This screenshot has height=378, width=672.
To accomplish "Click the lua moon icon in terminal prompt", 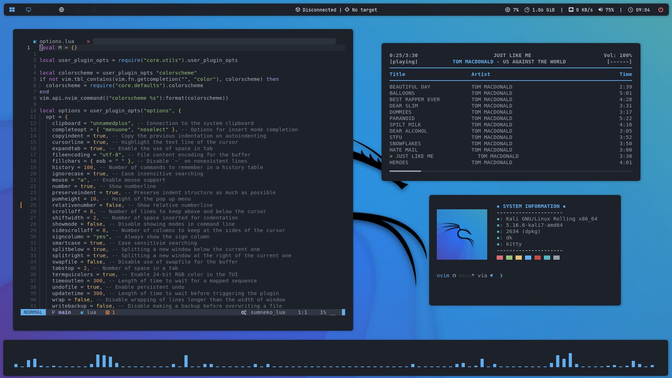I will [x=492, y=275].
